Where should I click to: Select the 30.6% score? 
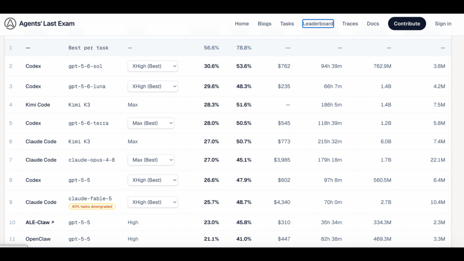[x=211, y=66]
